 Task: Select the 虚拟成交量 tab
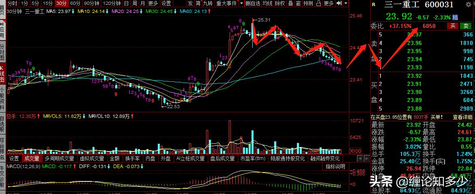tap(92, 158)
